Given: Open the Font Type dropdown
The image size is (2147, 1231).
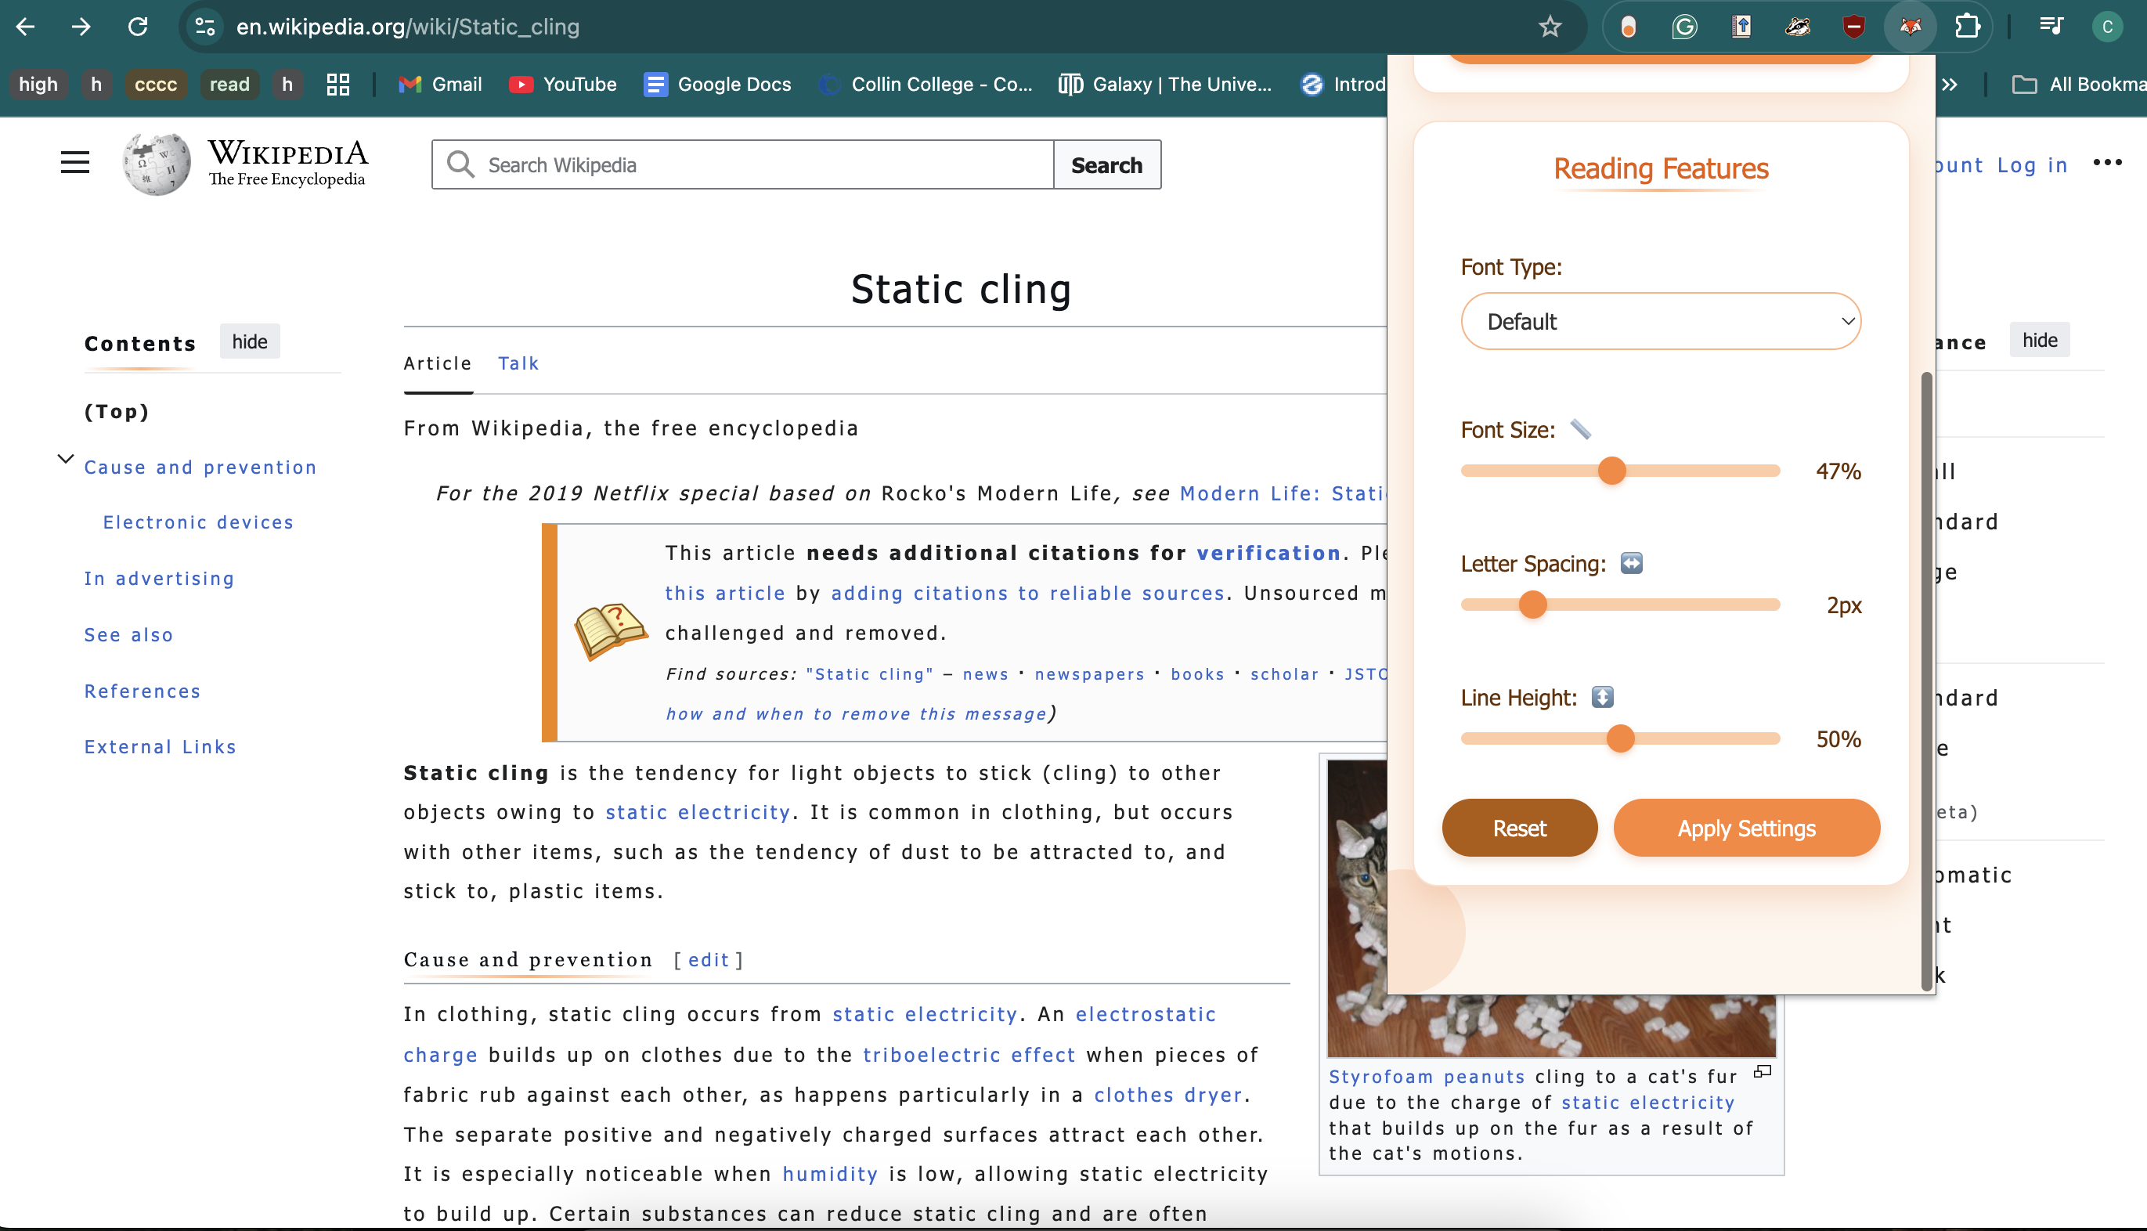Looking at the screenshot, I should click(1660, 321).
